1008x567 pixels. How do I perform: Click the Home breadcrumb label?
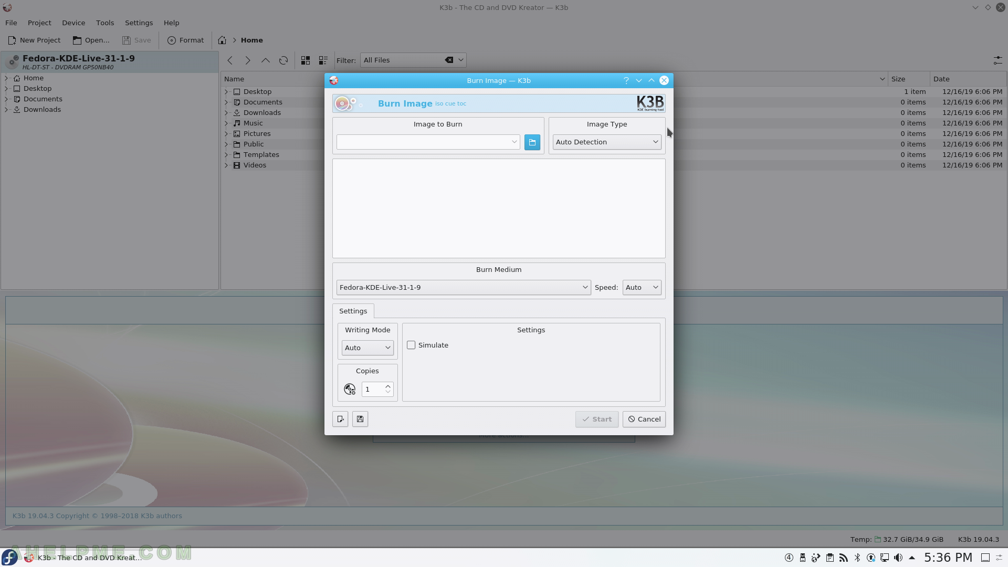252,40
